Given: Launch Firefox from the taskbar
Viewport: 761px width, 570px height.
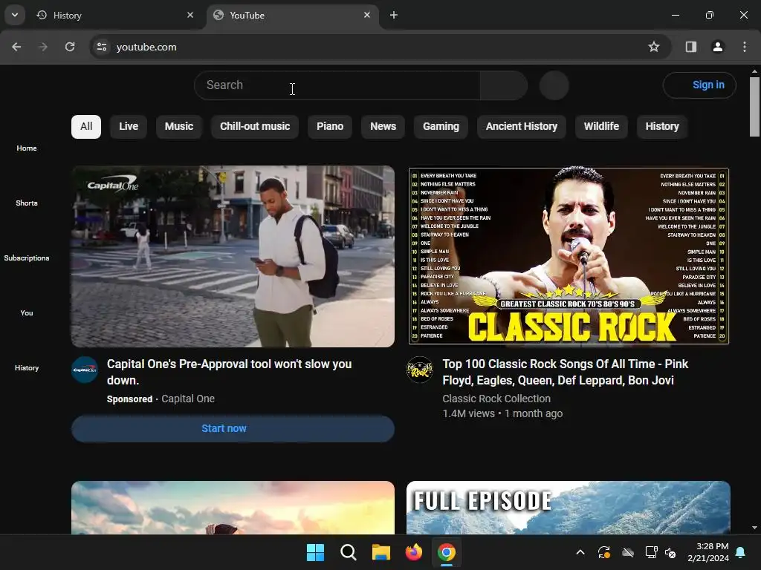Looking at the screenshot, I should pos(413,552).
